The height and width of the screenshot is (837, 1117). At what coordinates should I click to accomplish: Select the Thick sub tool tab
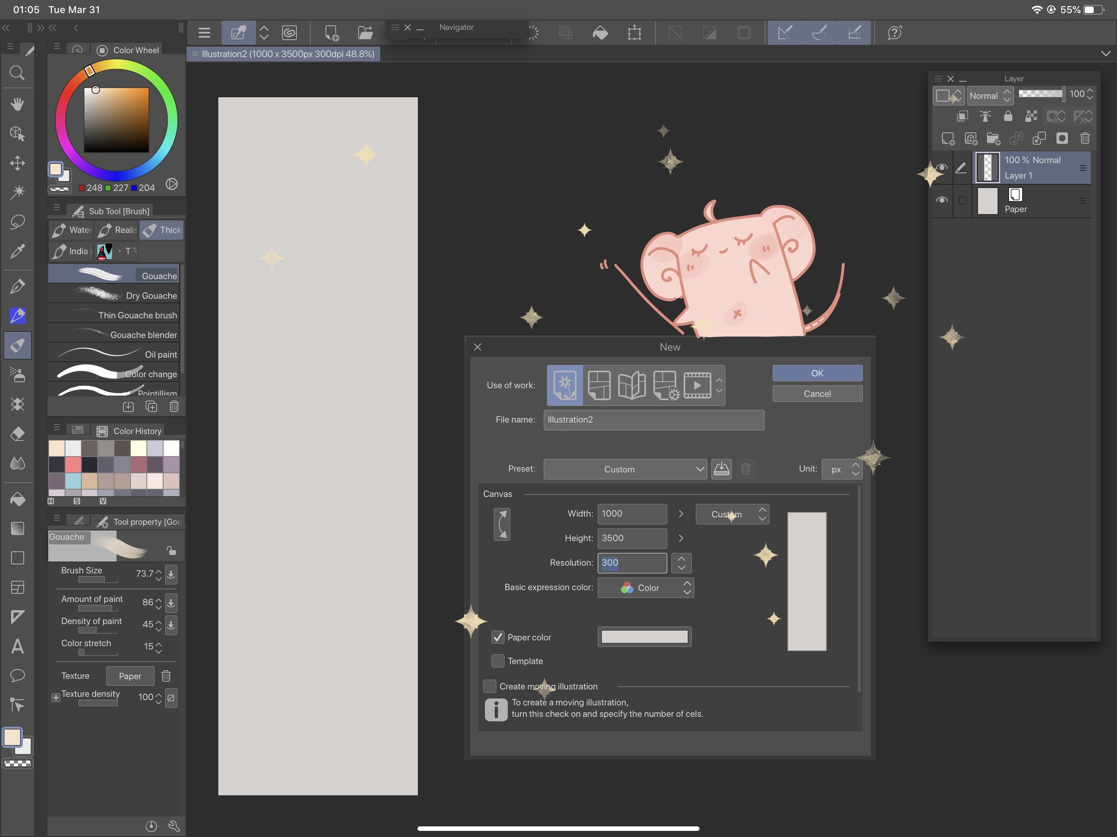pos(162,230)
